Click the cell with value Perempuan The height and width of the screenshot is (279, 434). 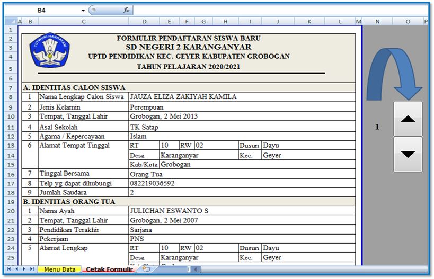242,107
